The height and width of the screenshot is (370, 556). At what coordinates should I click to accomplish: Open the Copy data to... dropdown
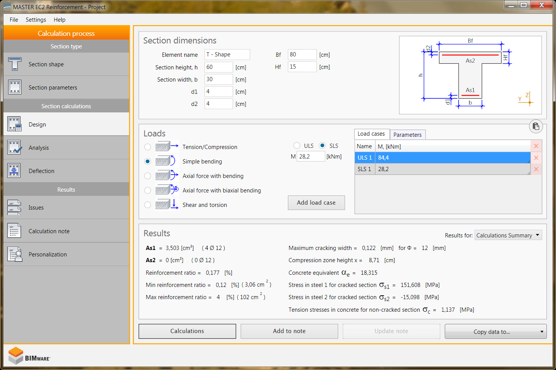(495, 332)
